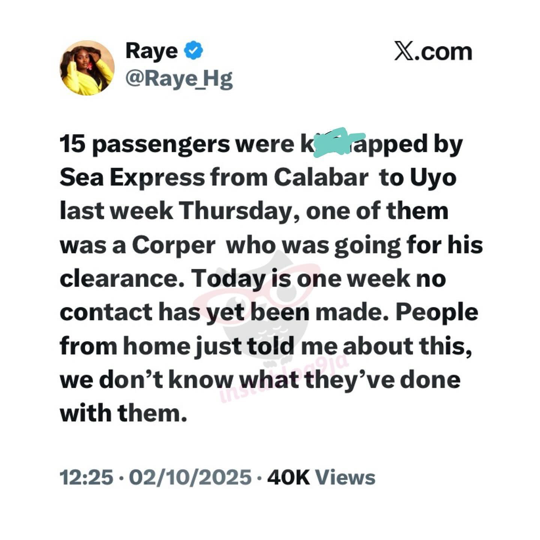
Task: Click the 12:25 timestamp
Action: pos(86,477)
